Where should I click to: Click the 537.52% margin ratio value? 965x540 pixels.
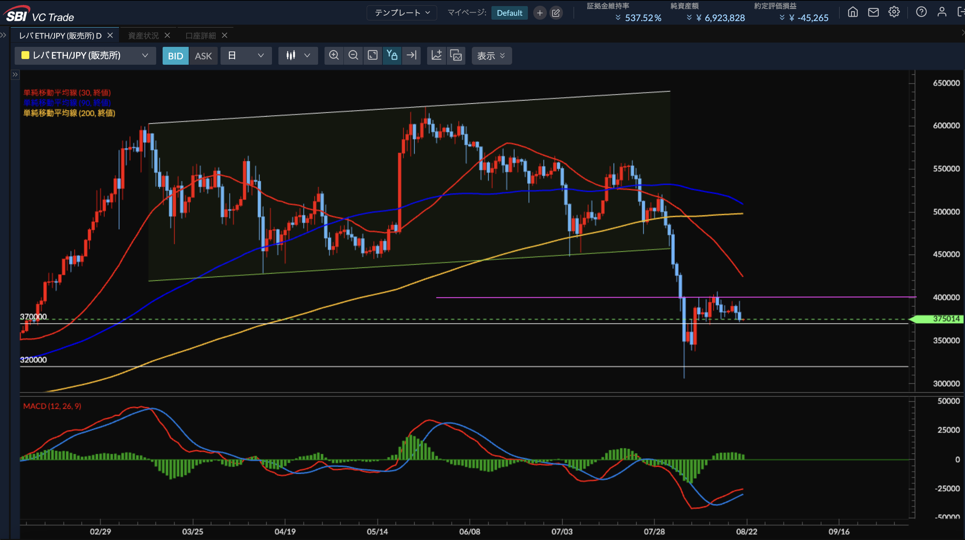[643, 18]
